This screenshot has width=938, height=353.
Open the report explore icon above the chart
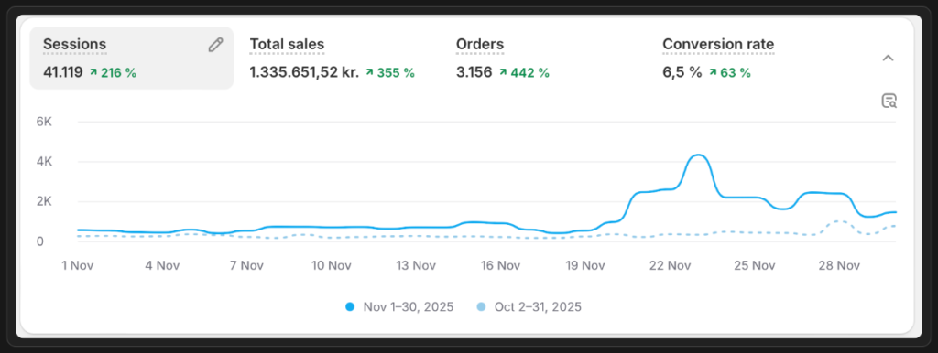point(889,101)
